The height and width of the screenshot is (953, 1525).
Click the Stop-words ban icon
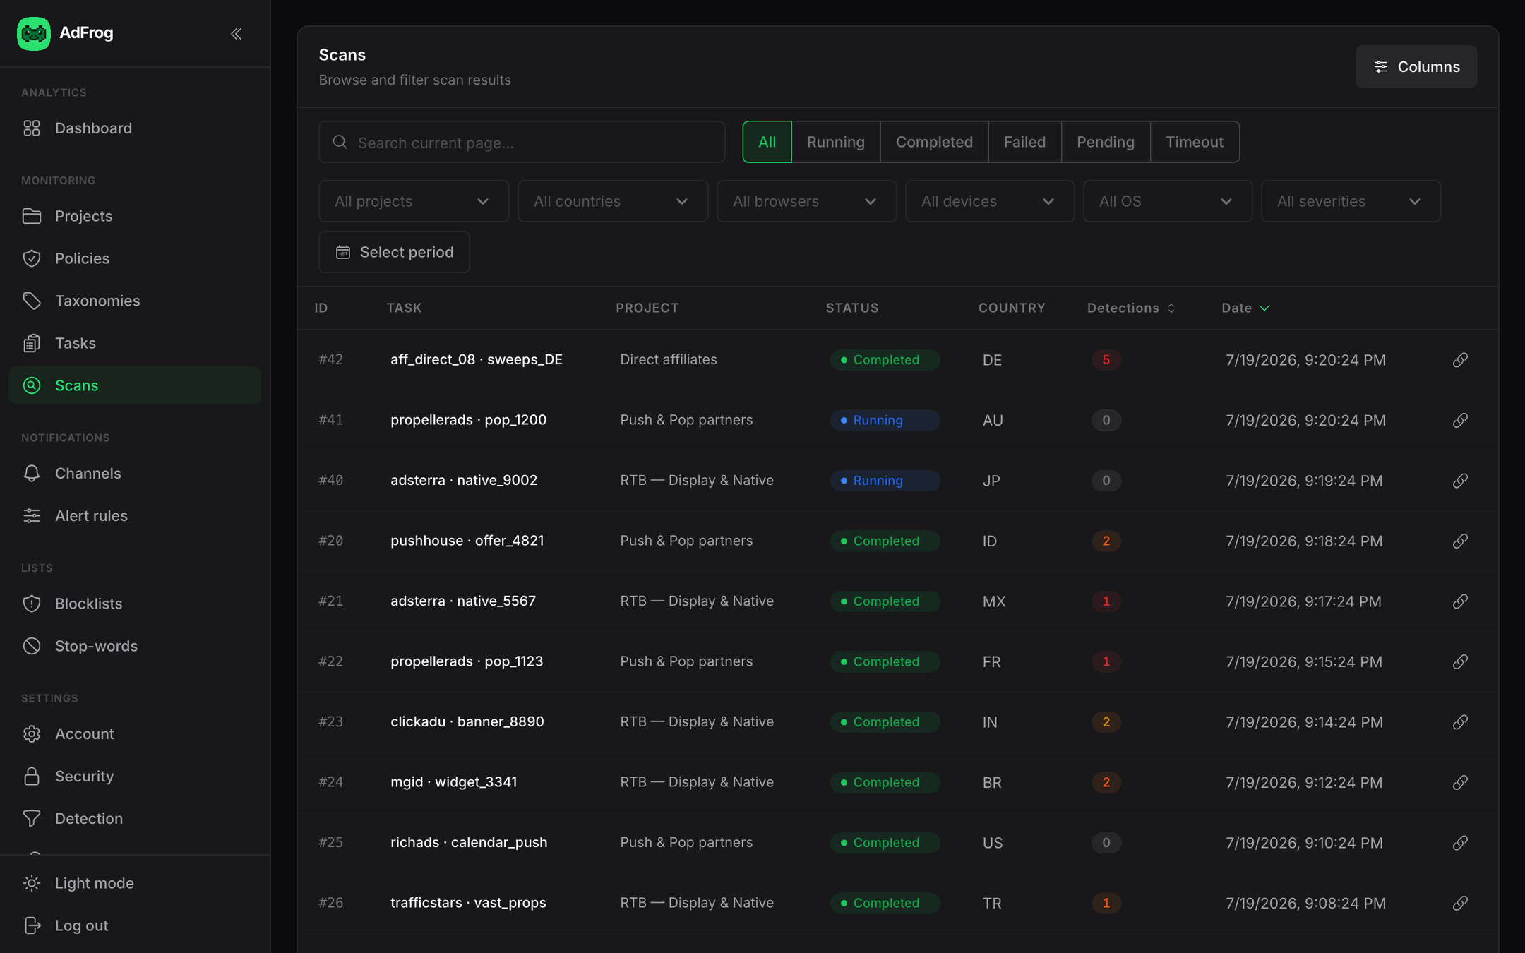click(x=32, y=646)
